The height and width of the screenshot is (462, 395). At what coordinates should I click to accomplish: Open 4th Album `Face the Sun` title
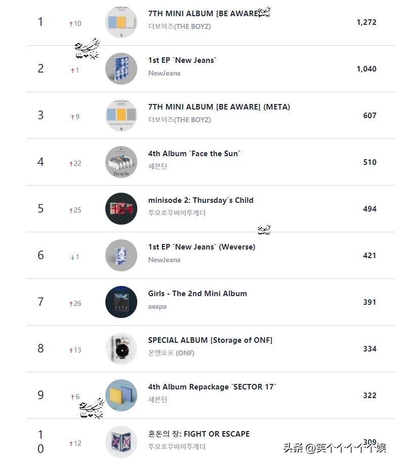[194, 154]
